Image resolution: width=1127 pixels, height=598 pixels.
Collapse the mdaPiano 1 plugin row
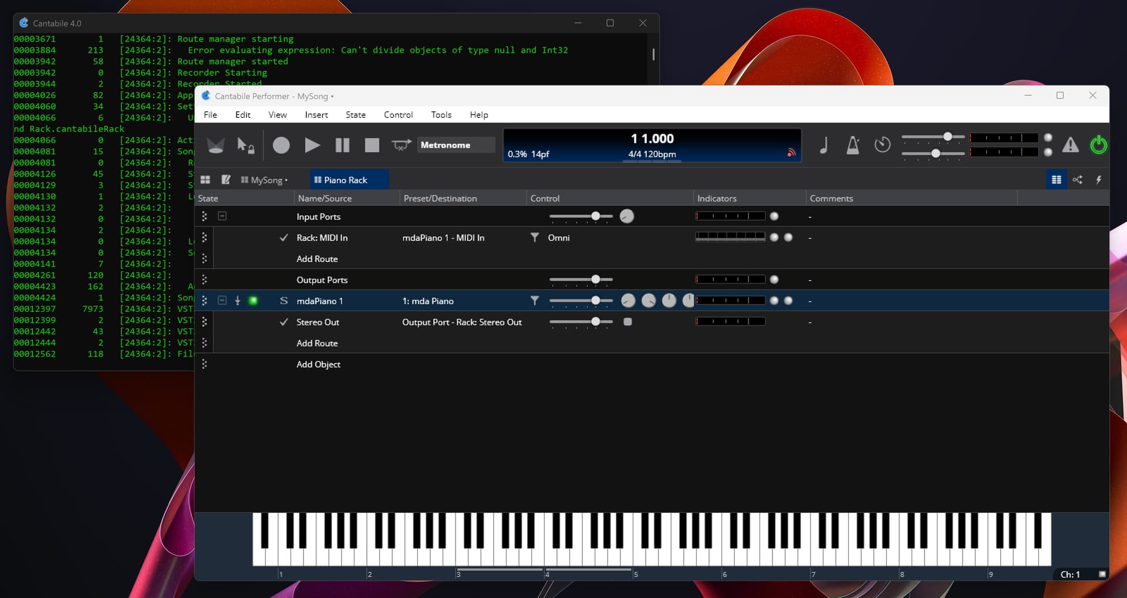pyautogui.click(x=222, y=301)
